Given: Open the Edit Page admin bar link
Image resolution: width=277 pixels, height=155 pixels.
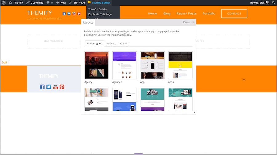Looking at the screenshot, I should click(77, 3).
